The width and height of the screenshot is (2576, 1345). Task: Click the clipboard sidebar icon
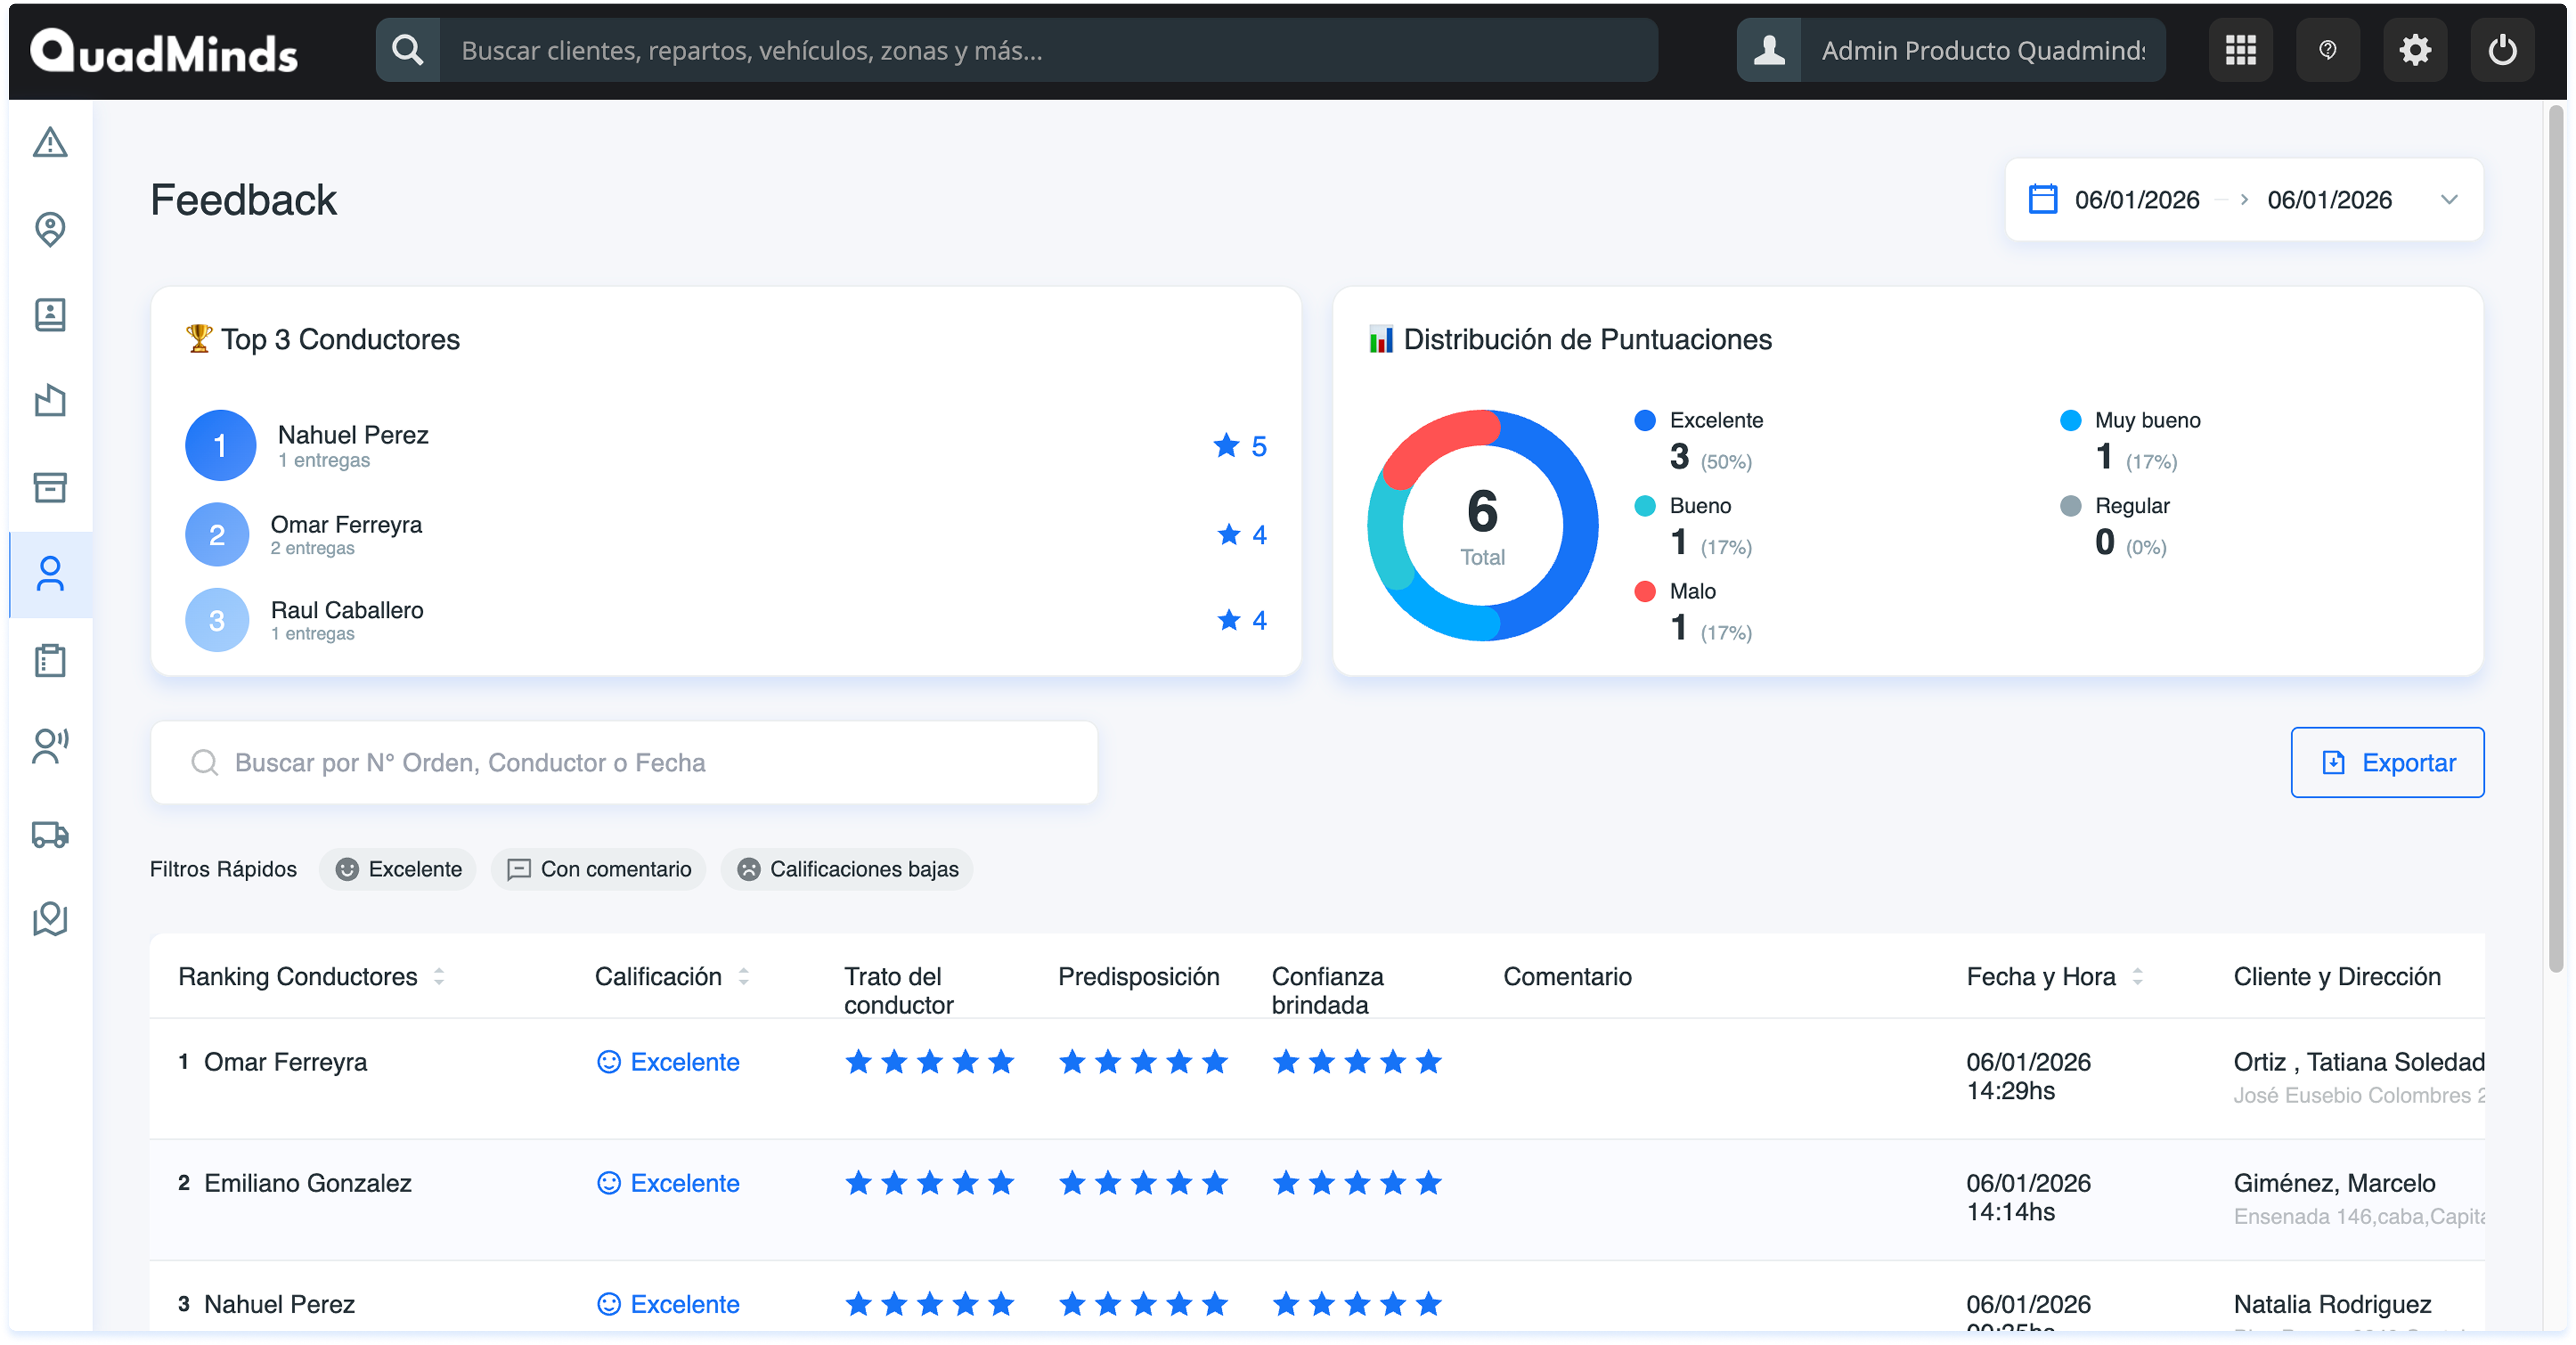(x=50, y=661)
